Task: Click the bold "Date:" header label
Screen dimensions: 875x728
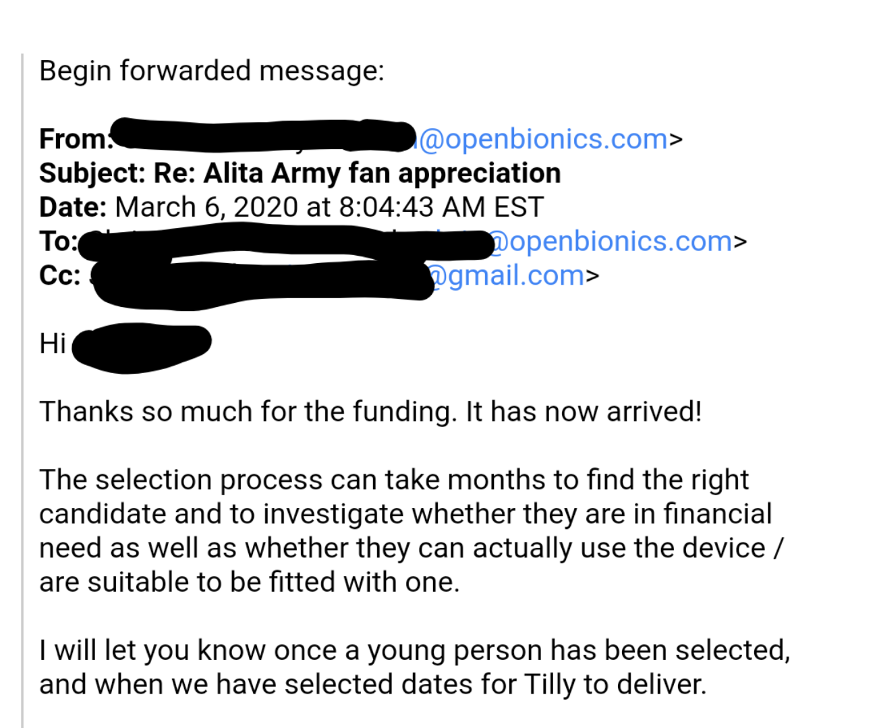Action: click(73, 206)
